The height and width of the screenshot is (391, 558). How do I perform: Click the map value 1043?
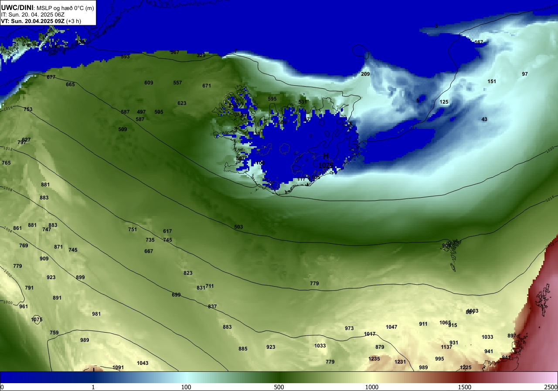pyautogui.click(x=143, y=363)
